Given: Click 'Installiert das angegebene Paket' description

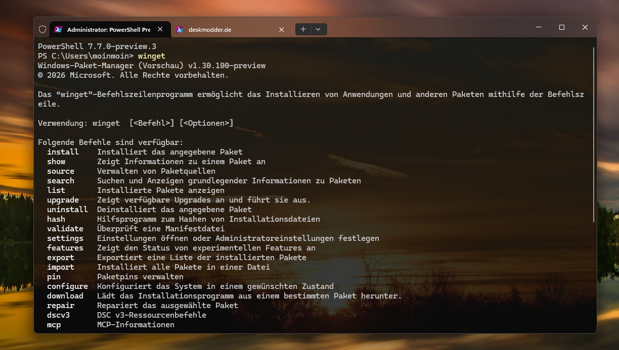Looking at the screenshot, I should tap(170, 152).
